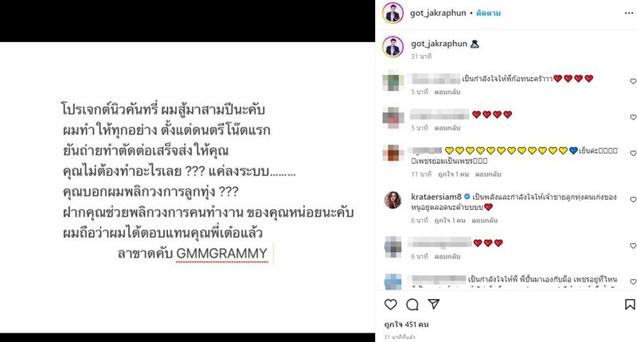
Task: Reply to krataersiam8's comment
Action: click(485, 220)
